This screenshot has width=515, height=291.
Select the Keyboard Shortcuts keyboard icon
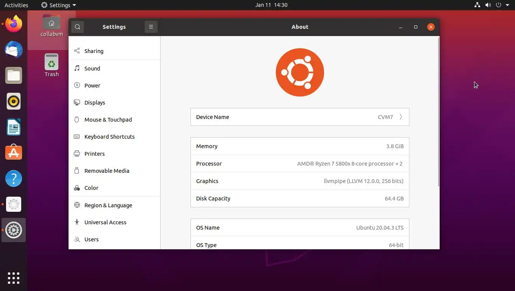[x=77, y=136]
